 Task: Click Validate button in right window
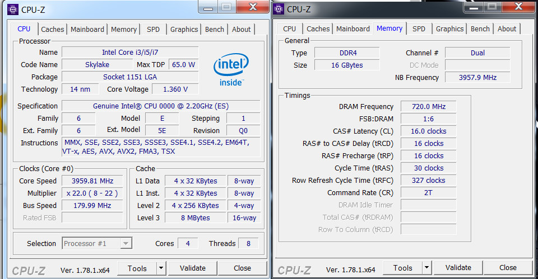coord(458,268)
